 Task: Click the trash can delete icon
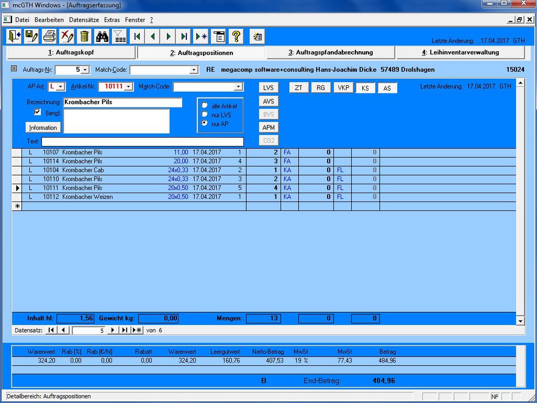(x=84, y=36)
